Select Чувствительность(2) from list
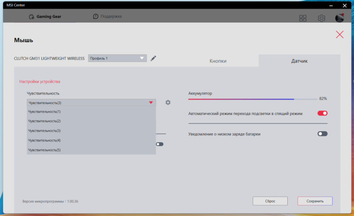Viewport: 354px width, 216px height. [x=91, y=121]
